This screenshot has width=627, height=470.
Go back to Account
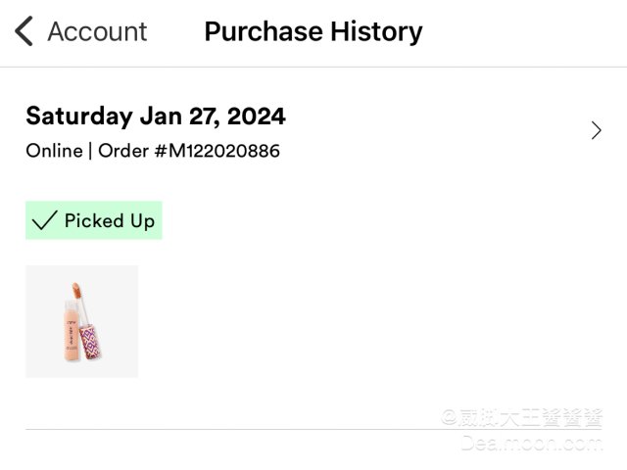pyautogui.click(x=97, y=31)
